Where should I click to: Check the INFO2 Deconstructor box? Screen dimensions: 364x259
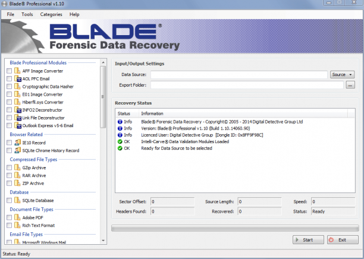click(x=9, y=110)
